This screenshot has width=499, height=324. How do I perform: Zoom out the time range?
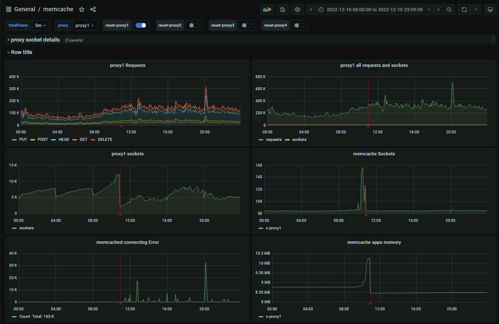(x=449, y=10)
